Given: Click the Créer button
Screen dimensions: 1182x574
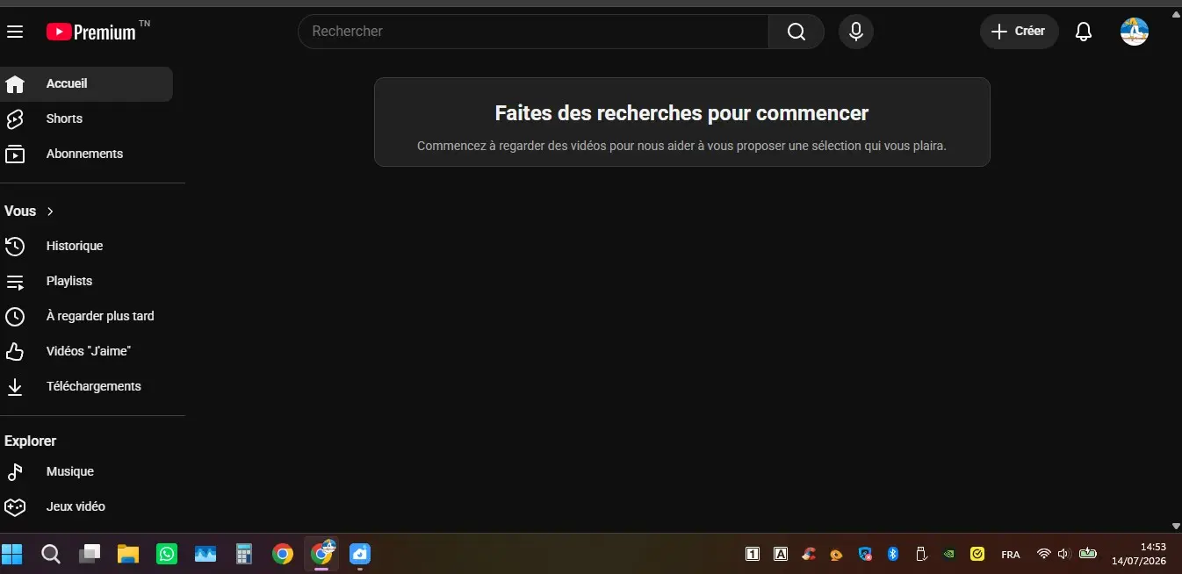Looking at the screenshot, I should click(x=1019, y=32).
